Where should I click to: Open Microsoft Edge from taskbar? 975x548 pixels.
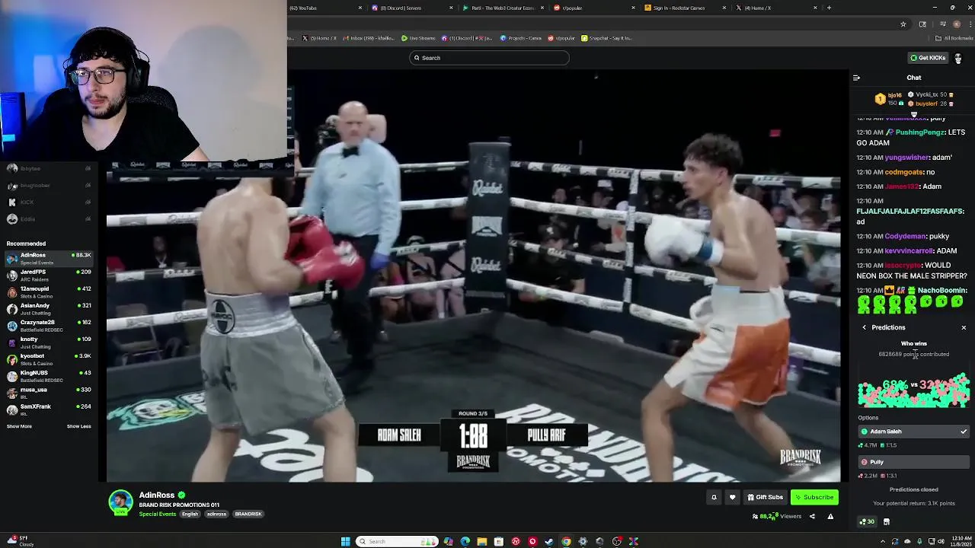click(x=465, y=541)
